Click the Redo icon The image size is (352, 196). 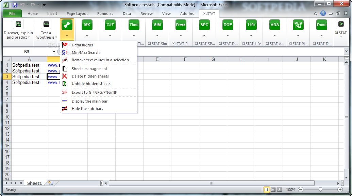(x=33, y=5)
